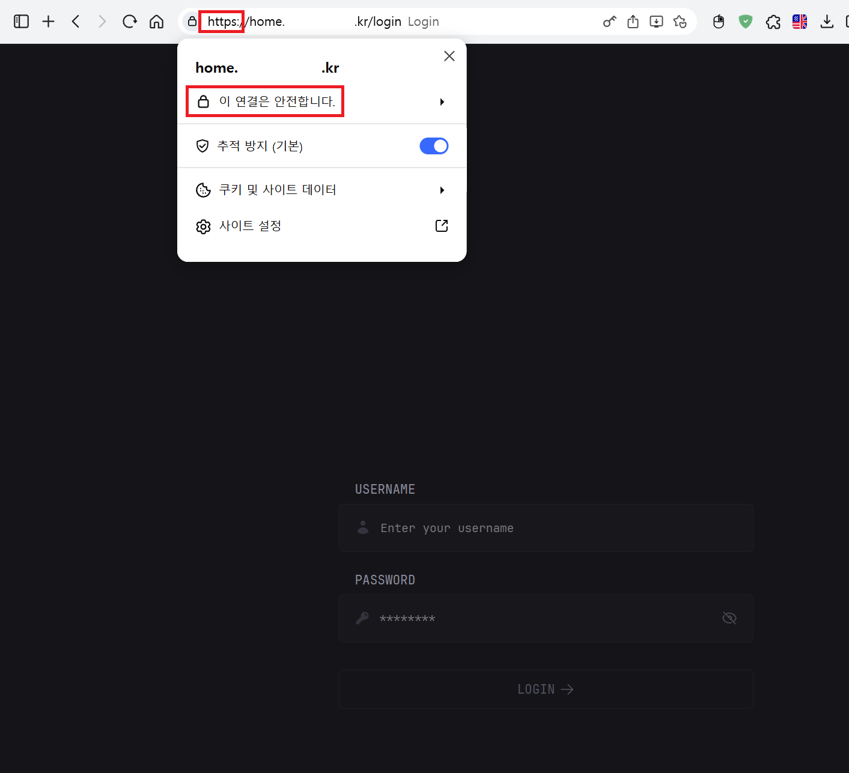
Task: Go back to the previous page
Action: (76, 22)
